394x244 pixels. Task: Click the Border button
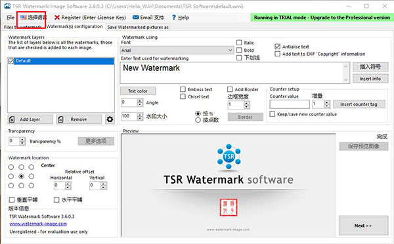245,117
